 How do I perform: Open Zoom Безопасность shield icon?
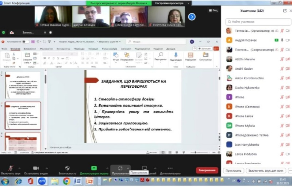click(x=68, y=168)
